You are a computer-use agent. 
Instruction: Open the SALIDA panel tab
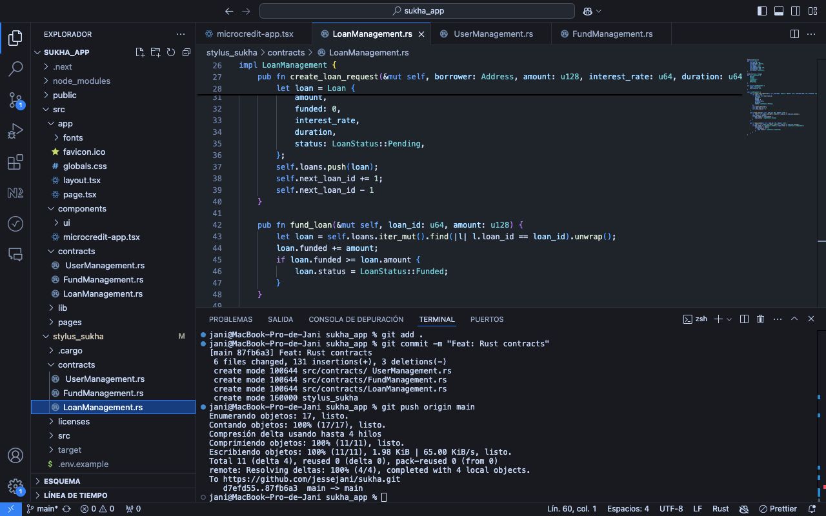pyautogui.click(x=280, y=319)
